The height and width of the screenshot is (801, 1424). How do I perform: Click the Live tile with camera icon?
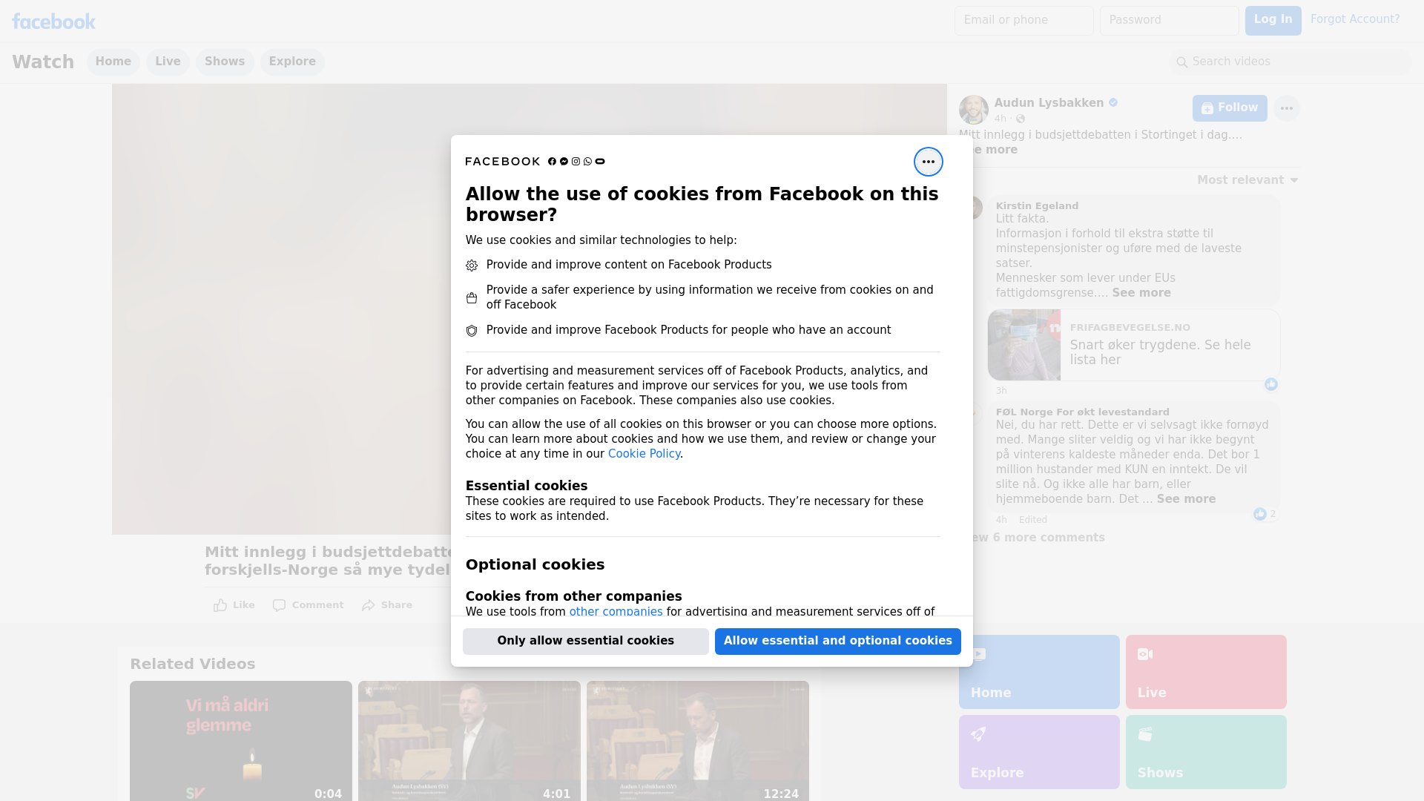click(1205, 671)
